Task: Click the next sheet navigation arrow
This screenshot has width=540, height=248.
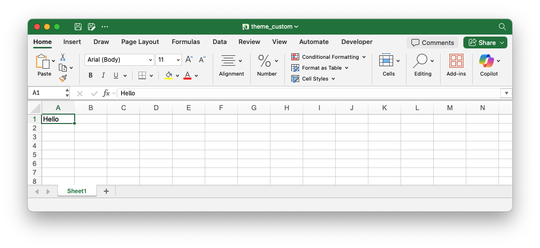Action: point(48,192)
